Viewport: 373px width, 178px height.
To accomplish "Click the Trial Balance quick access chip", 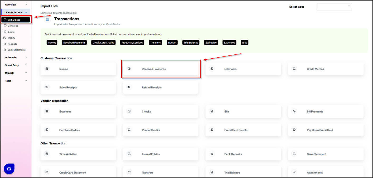I will (x=191, y=43).
